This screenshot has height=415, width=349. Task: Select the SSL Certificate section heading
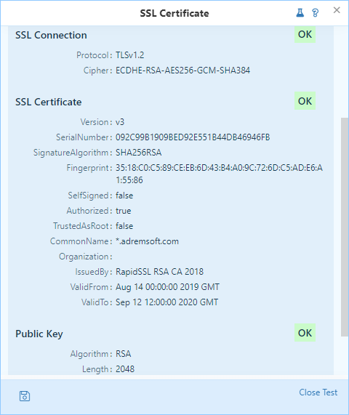[49, 102]
